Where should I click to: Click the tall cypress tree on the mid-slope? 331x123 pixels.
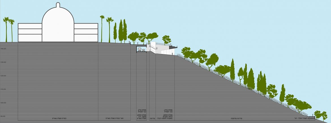(233, 69)
